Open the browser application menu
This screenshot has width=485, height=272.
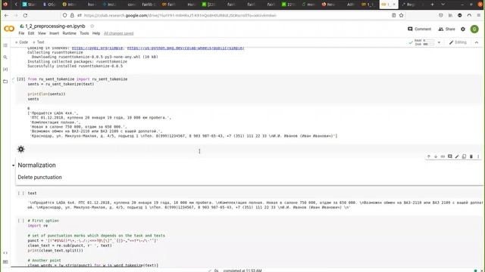[478, 15]
